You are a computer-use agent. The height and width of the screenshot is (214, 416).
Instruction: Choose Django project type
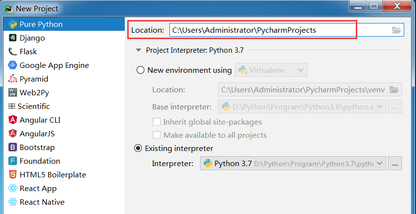(64, 38)
